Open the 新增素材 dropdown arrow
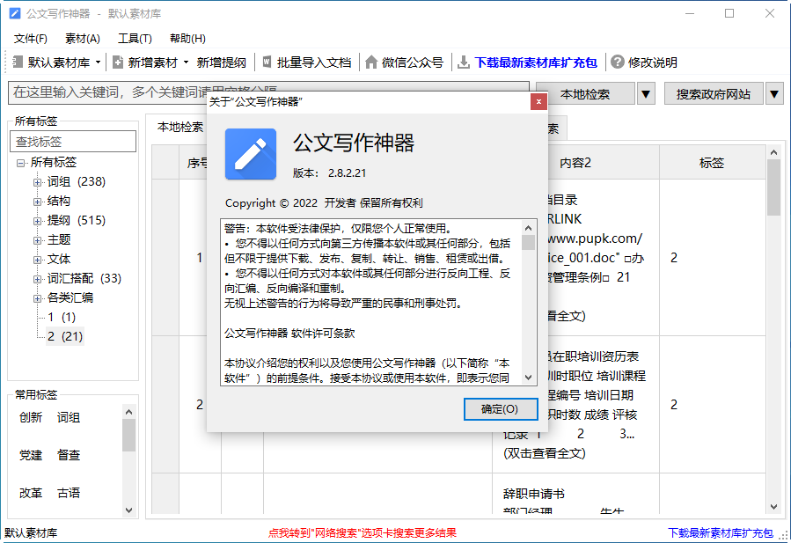The height and width of the screenshot is (543, 791). [x=187, y=62]
